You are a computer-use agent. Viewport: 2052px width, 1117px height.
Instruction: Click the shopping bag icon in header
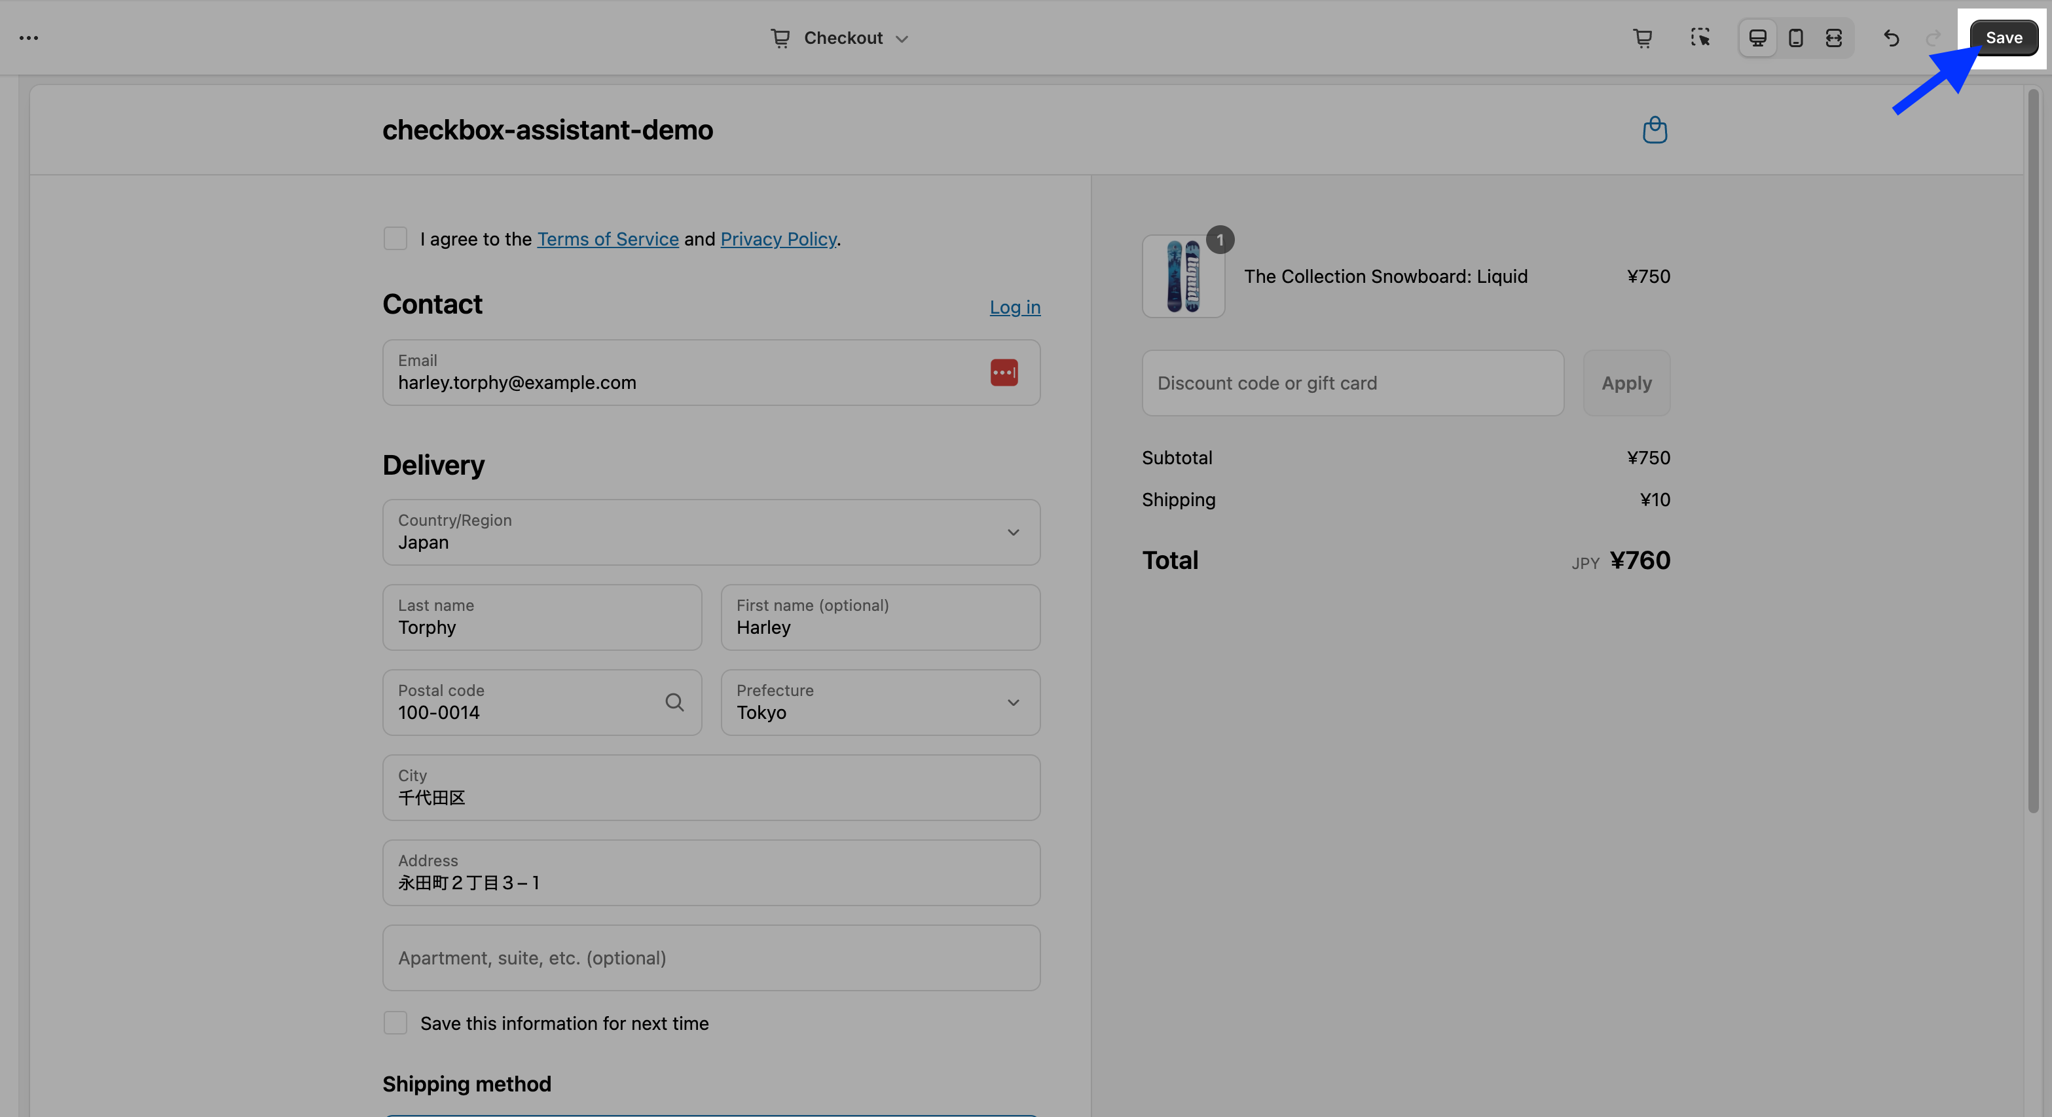(x=1655, y=130)
